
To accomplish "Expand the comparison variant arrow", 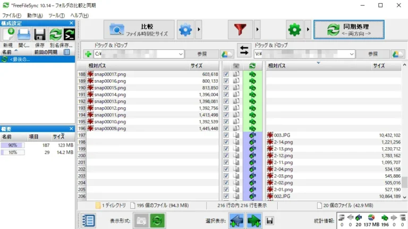I will tap(199, 30).
